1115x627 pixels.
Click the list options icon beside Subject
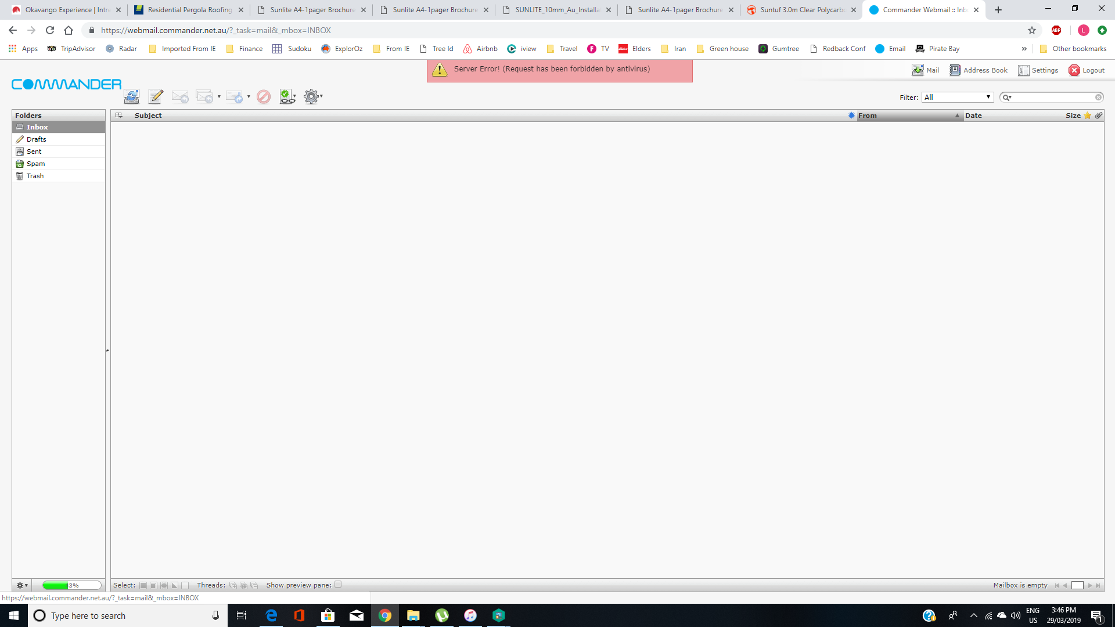click(119, 116)
